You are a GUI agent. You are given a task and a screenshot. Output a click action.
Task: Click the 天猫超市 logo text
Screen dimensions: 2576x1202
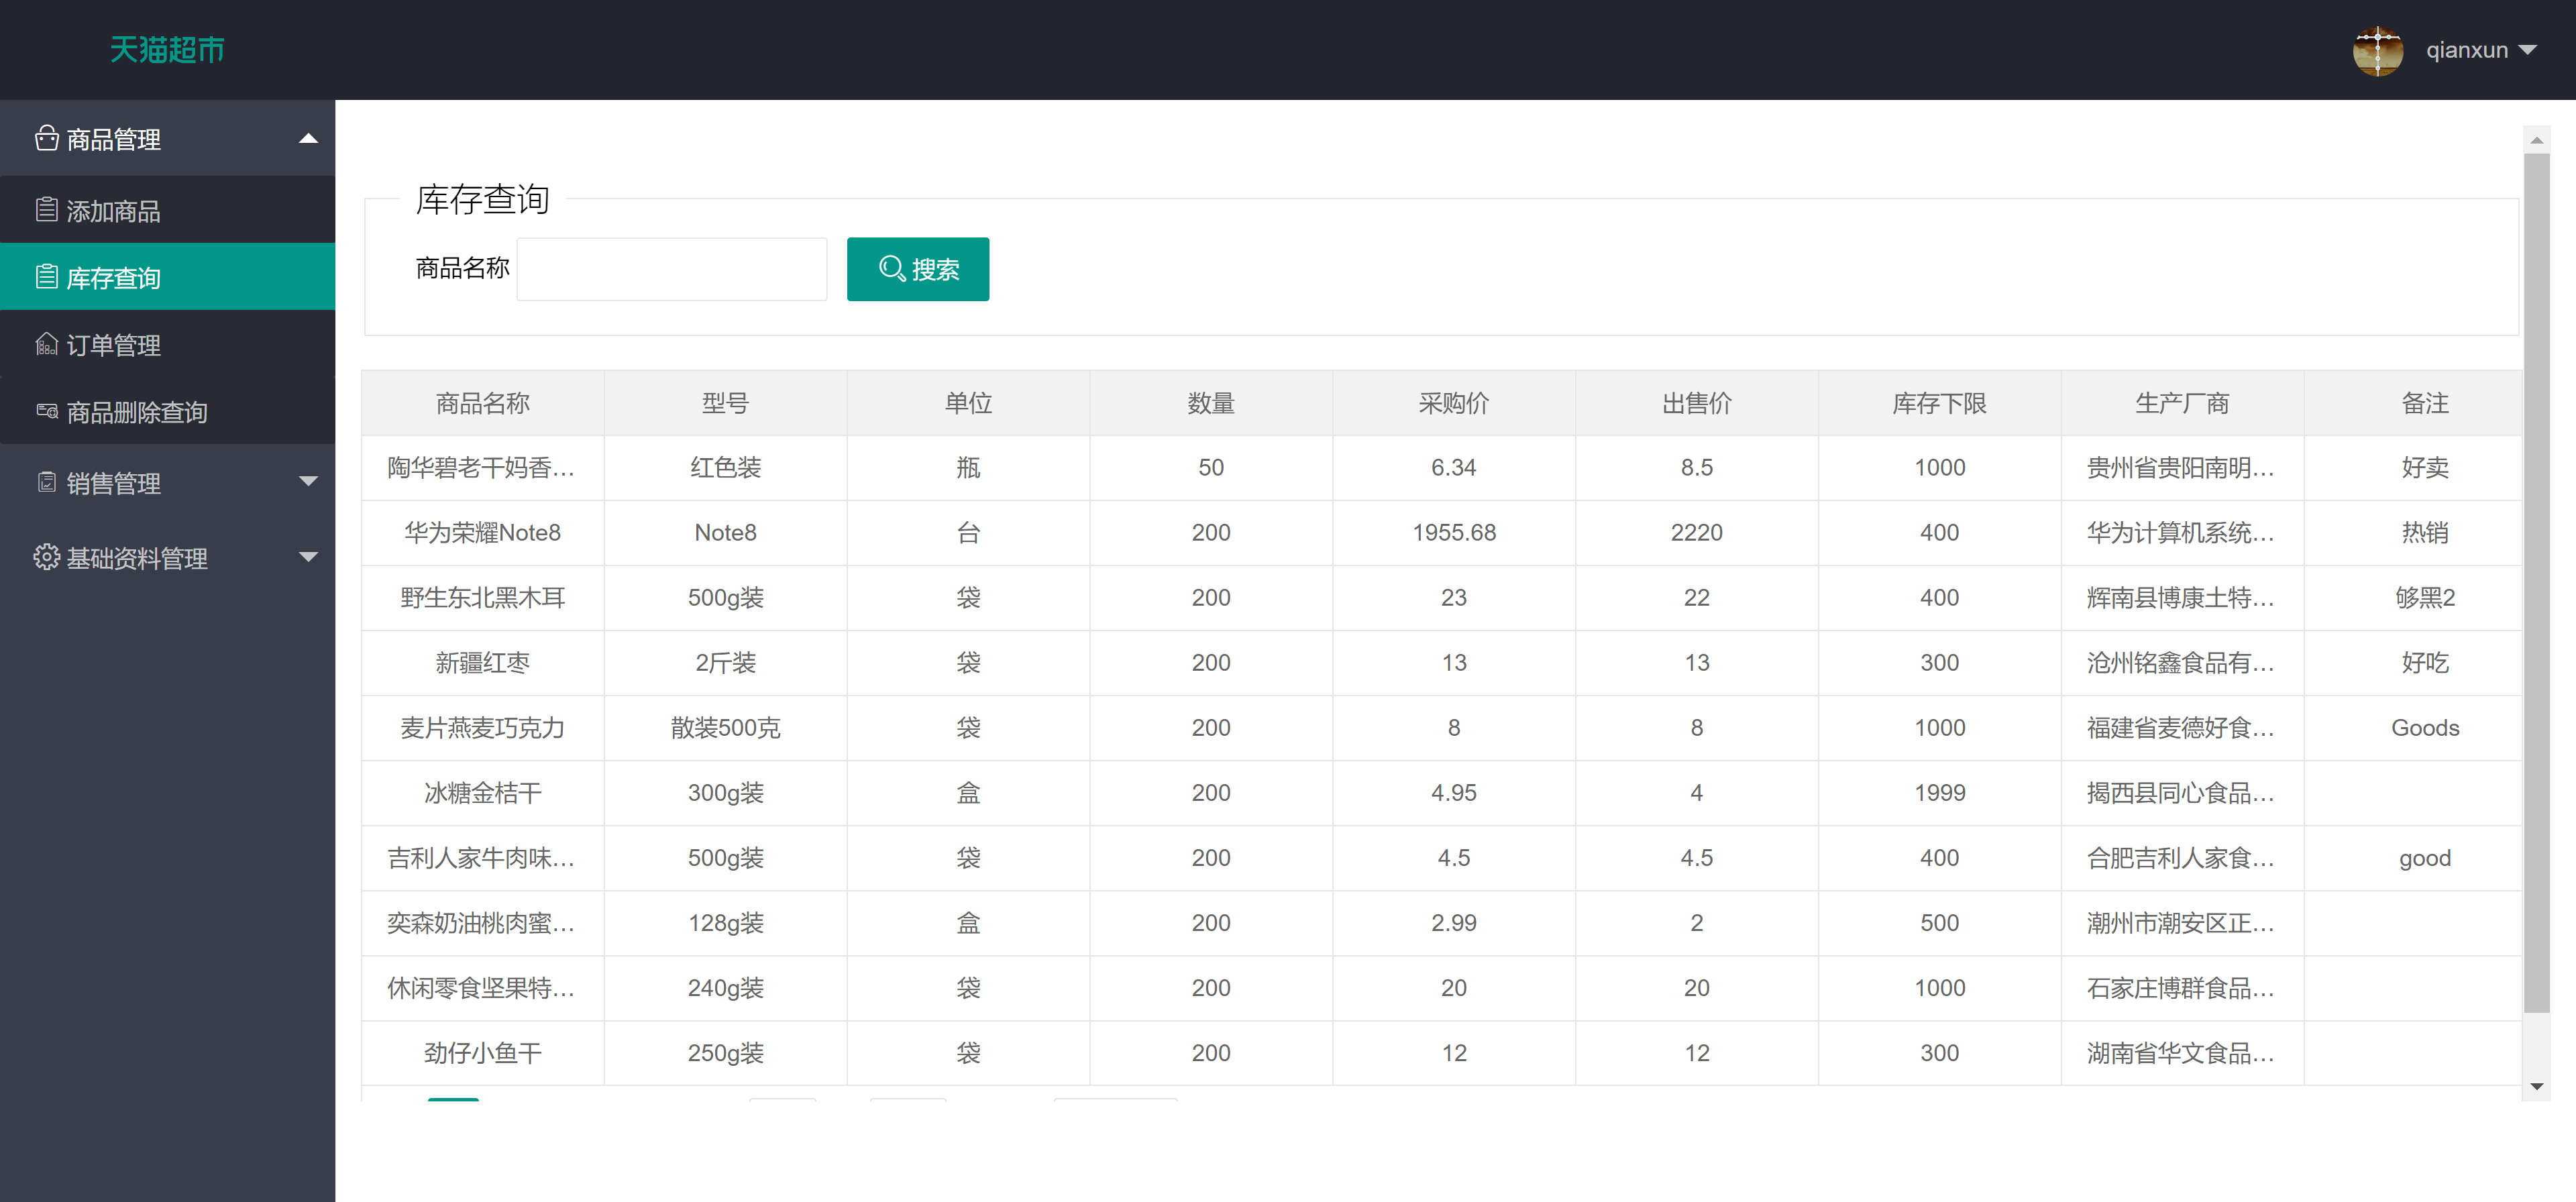coord(166,49)
